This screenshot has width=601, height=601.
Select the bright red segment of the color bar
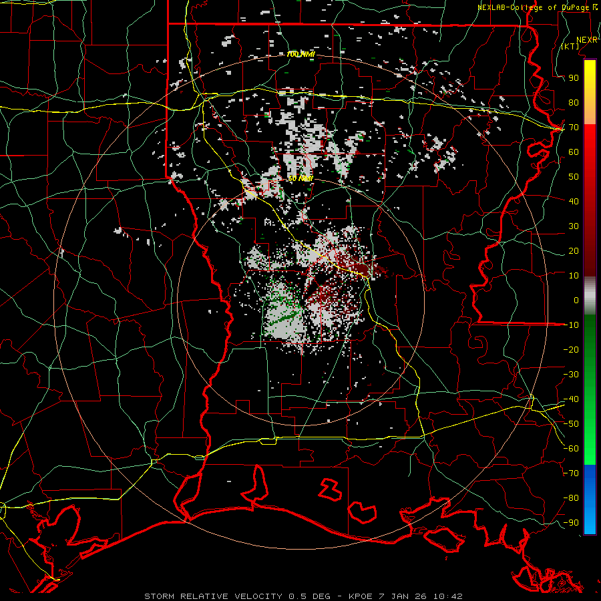tap(590, 138)
